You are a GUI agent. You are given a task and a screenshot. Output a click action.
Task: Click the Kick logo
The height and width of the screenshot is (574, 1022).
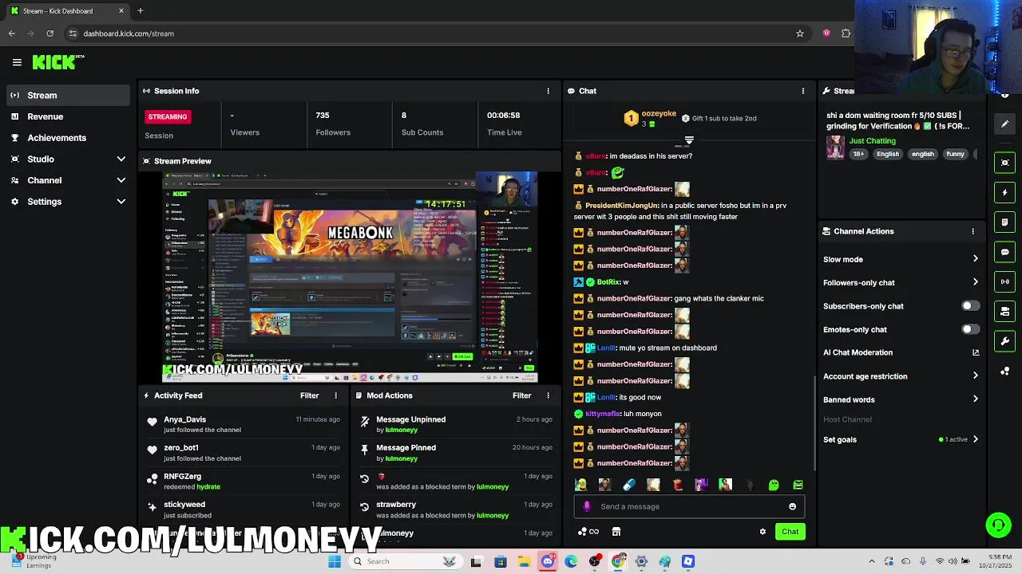(58, 61)
